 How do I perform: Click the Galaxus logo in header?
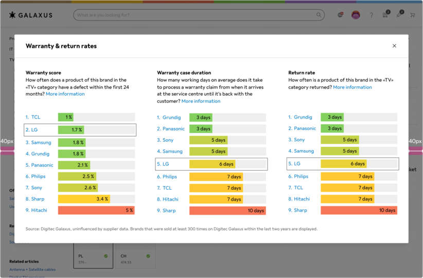30,15
